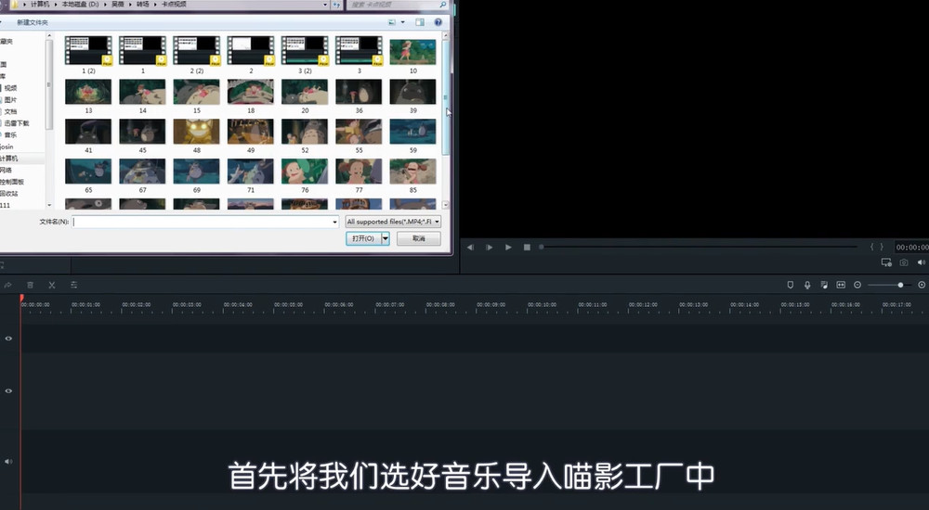
Task: Fit the timeline to the window
Action: tap(841, 285)
